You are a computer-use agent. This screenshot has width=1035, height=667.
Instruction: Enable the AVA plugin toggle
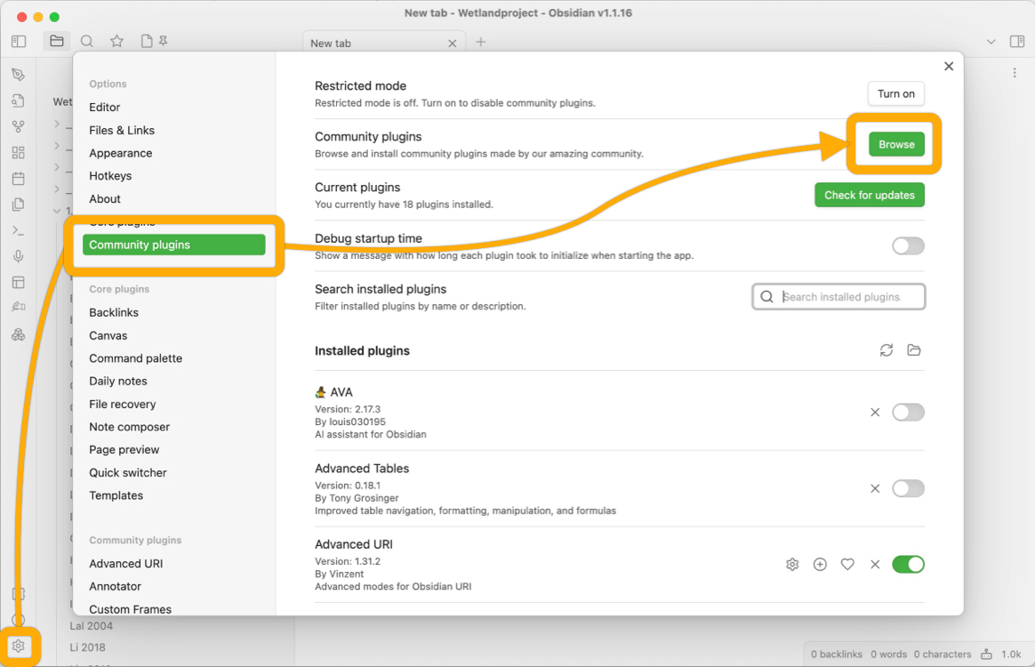(908, 412)
